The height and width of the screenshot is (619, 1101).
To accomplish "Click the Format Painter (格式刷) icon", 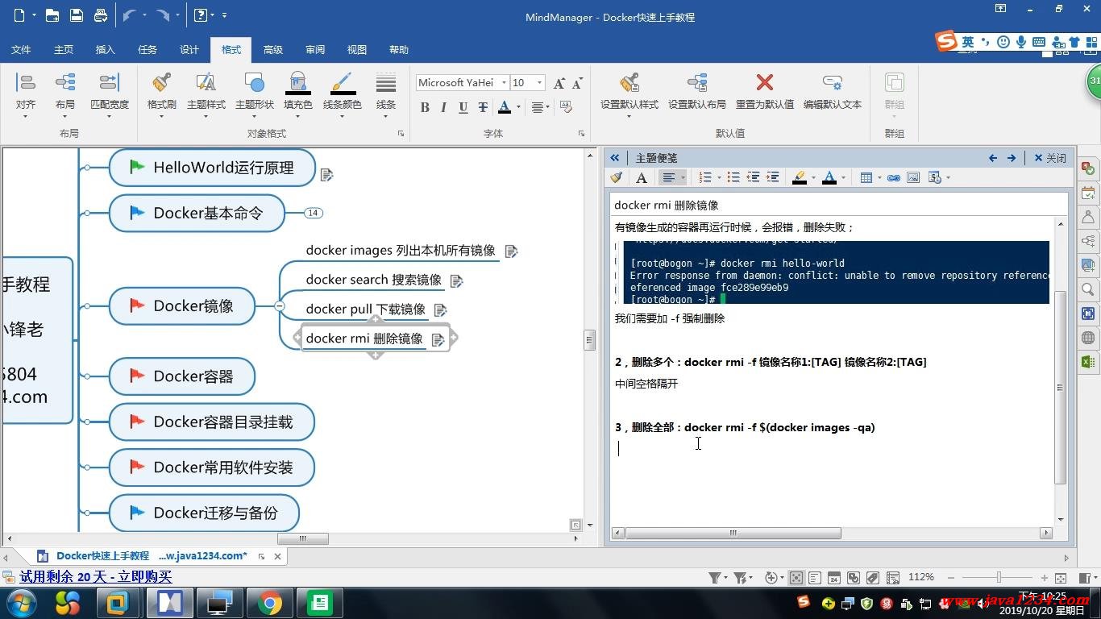I will 161,83.
